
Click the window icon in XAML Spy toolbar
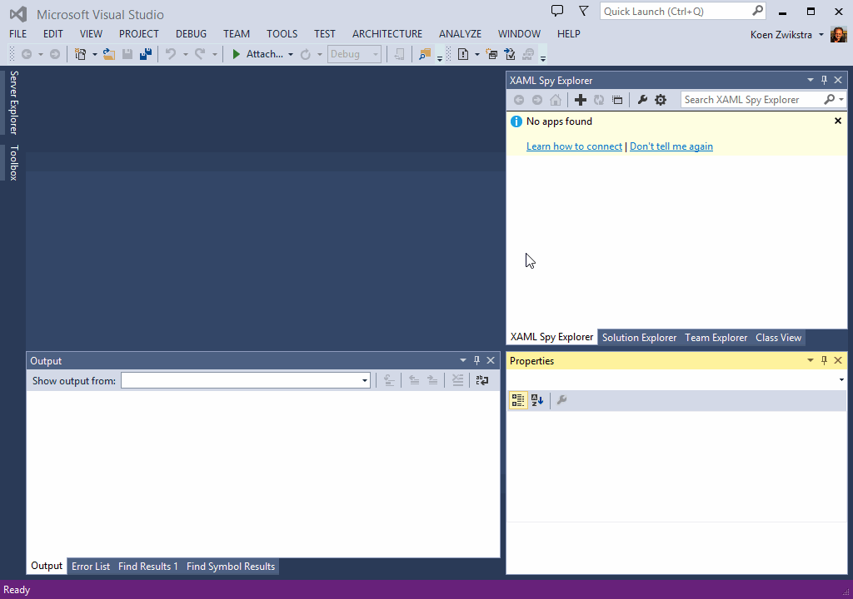(617, 100)
